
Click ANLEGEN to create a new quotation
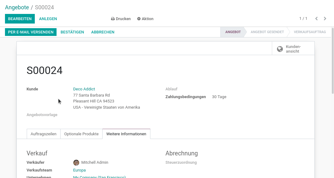click(x=48, y=19)
